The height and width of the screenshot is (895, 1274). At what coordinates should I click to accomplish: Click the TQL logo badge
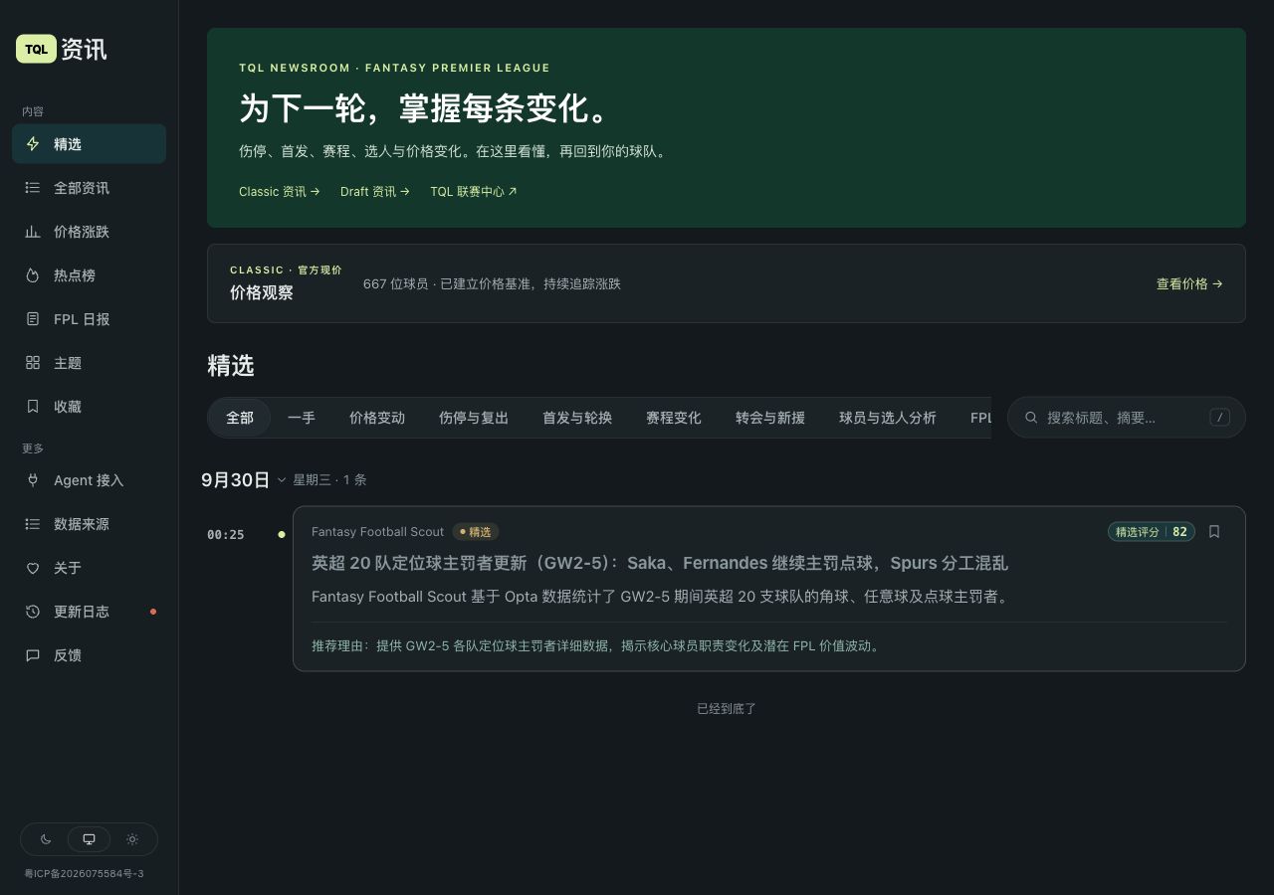[36, 49]
